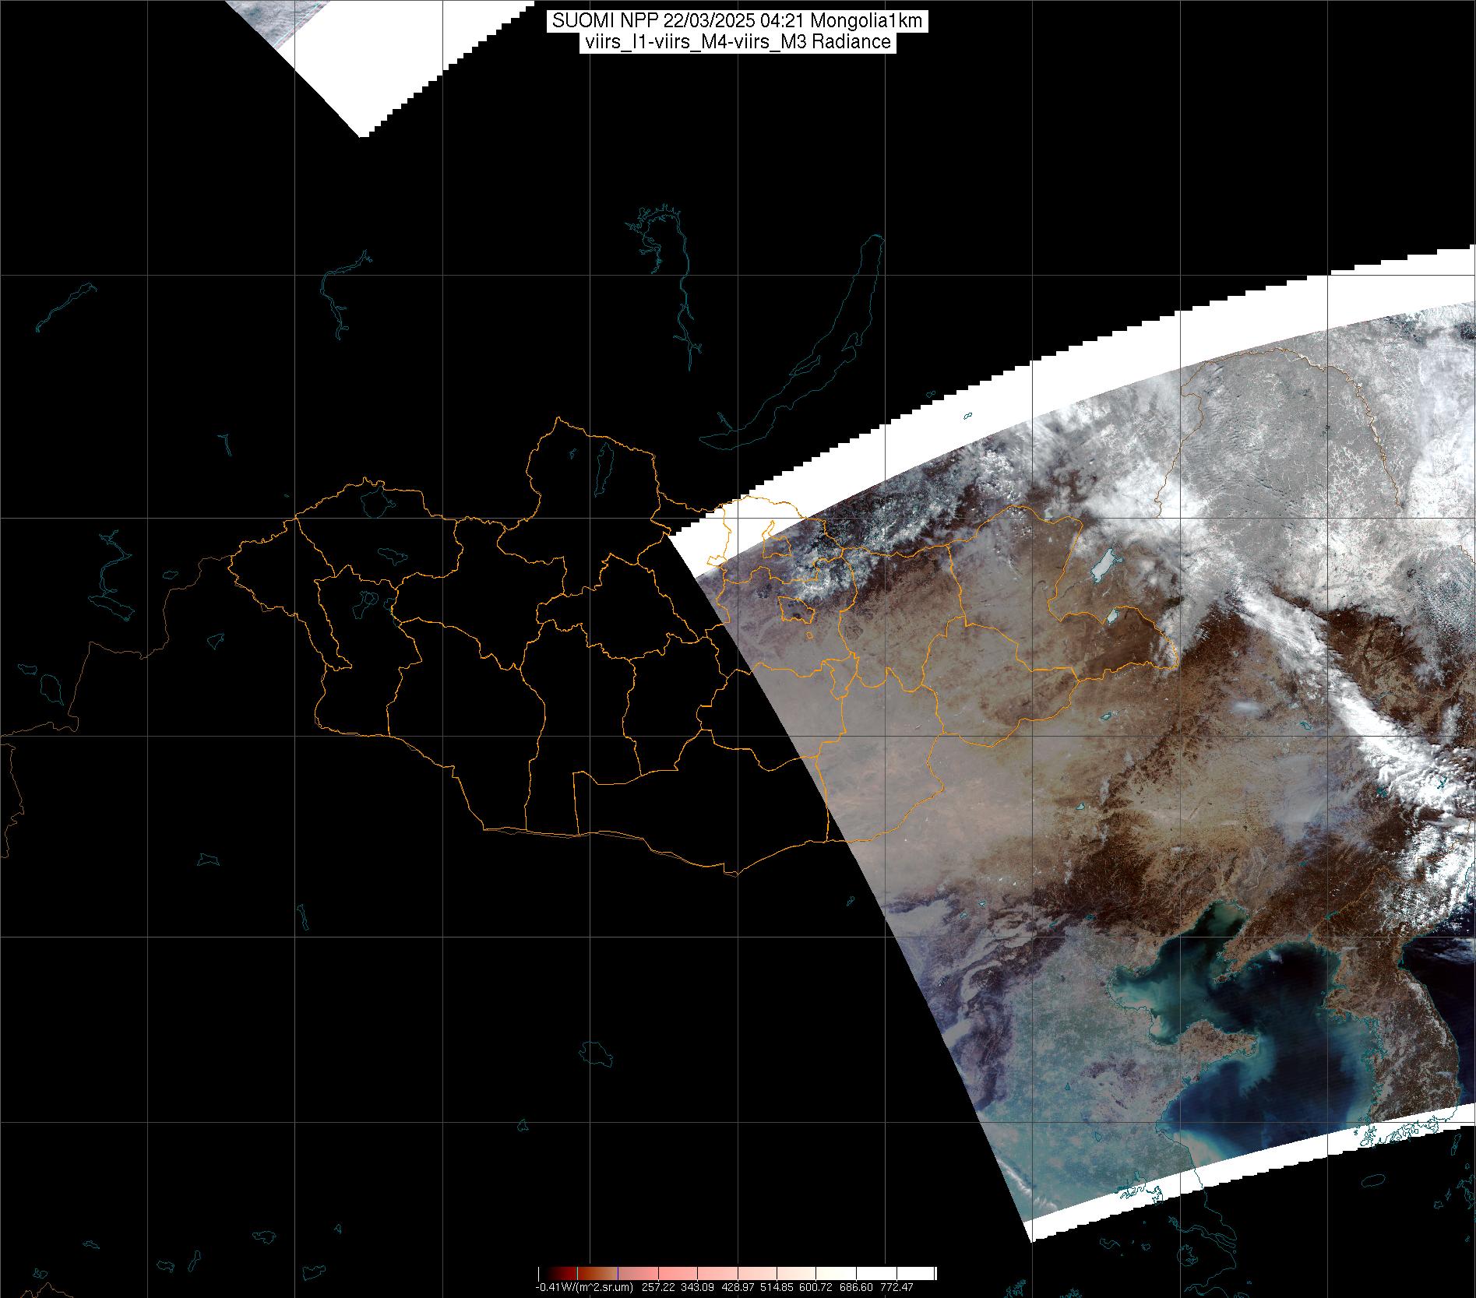Image resolution: width=1476 pixels, height=1298 pixels.
Task: Click the radiance colorbar gradient
Action: tap(737, 1273)
